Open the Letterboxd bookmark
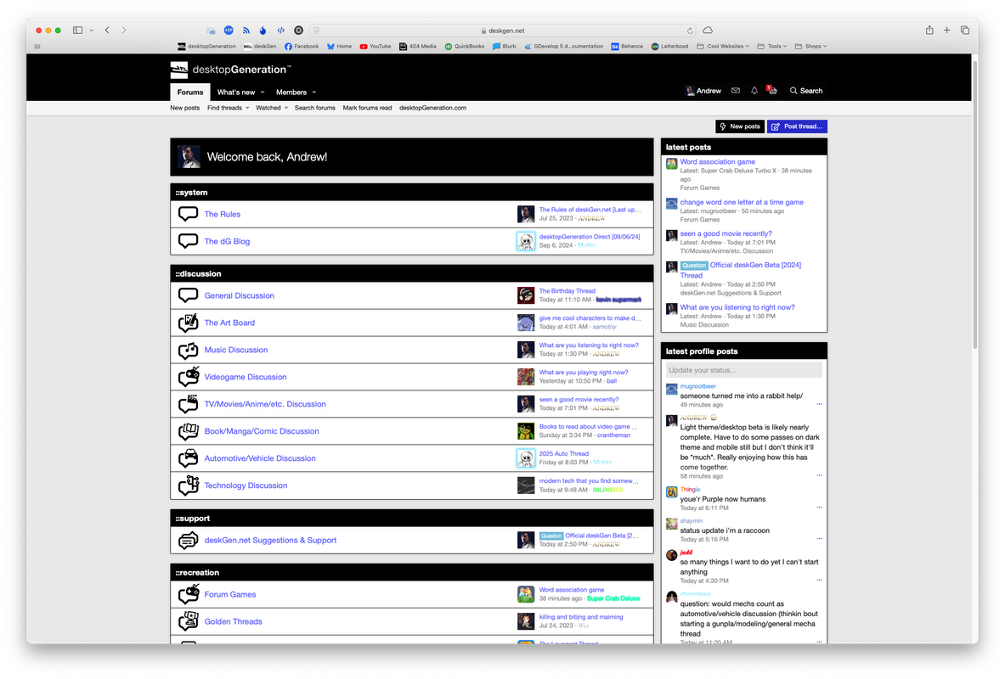 coord(669,46)
